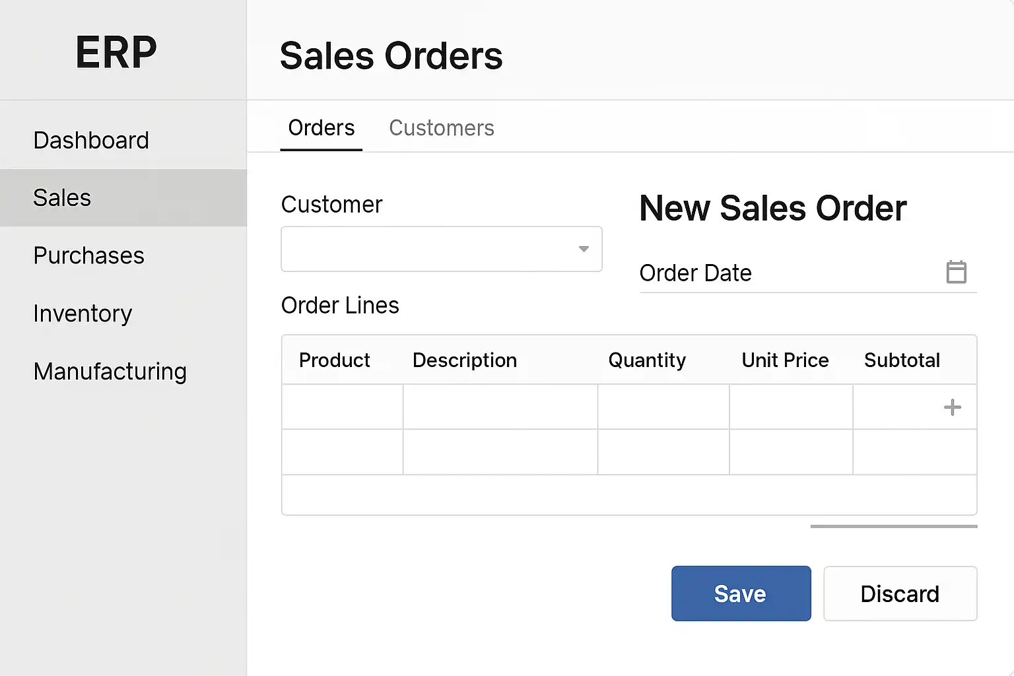Image resolution: width=1014 pixels, height=676 pixels.
Task: Switch to the Orders tab
Action: point(321,128)
